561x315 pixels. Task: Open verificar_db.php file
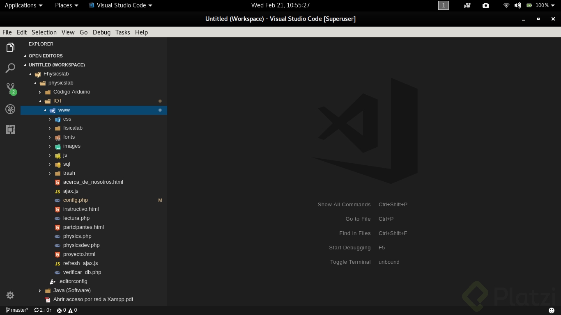click(x=94, y=272)
